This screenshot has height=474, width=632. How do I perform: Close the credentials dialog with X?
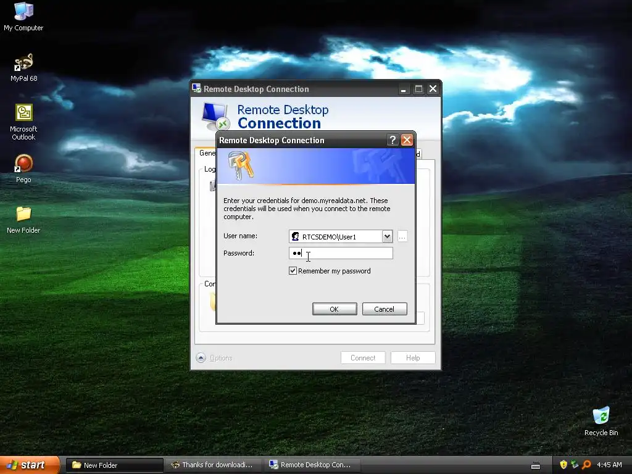pos(407,140)
